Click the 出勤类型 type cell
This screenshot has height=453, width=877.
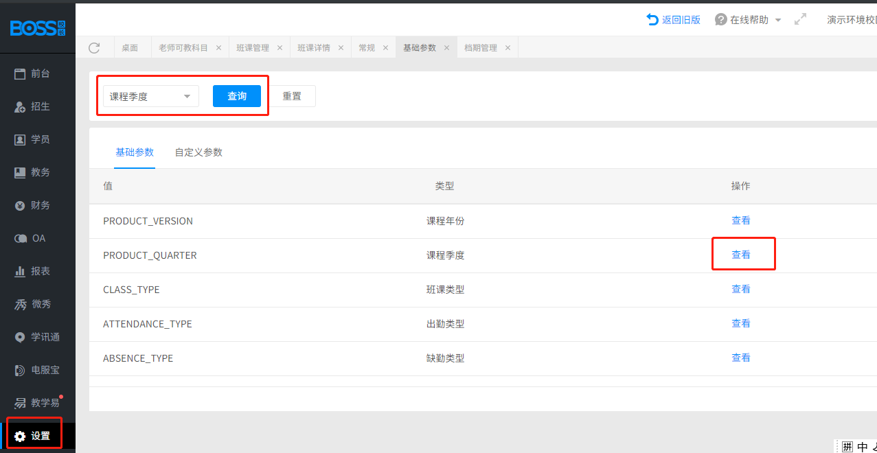445,324
